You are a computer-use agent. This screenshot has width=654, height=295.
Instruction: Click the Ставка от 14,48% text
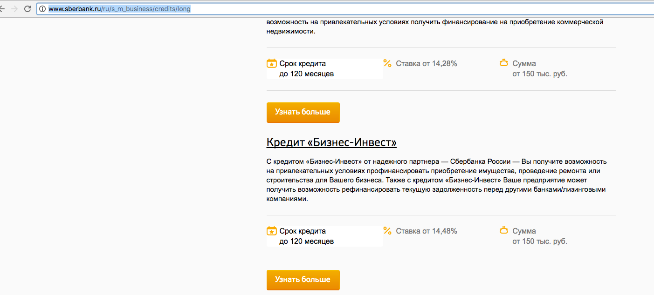(x=426, y=231)
